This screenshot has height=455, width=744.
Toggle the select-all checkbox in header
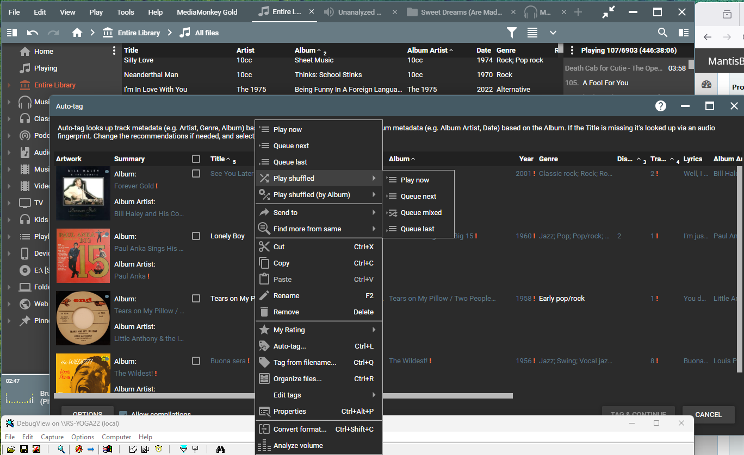click(196, 159)
